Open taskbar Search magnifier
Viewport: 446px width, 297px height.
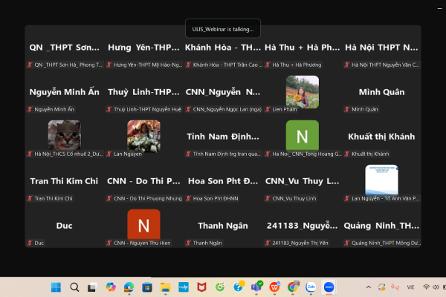click(74, 287)
